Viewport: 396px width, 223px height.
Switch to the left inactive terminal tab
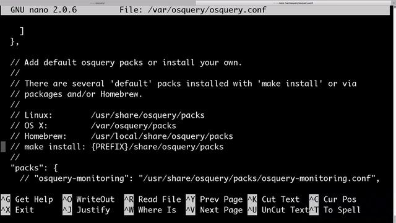[98, 2]
